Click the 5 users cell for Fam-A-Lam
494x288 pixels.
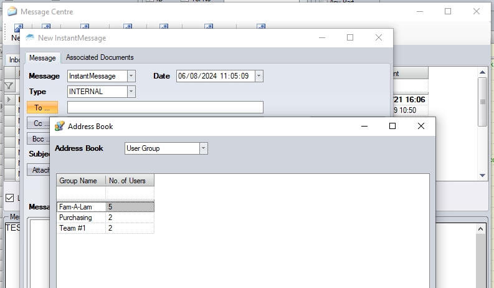(x=130, y=207)
